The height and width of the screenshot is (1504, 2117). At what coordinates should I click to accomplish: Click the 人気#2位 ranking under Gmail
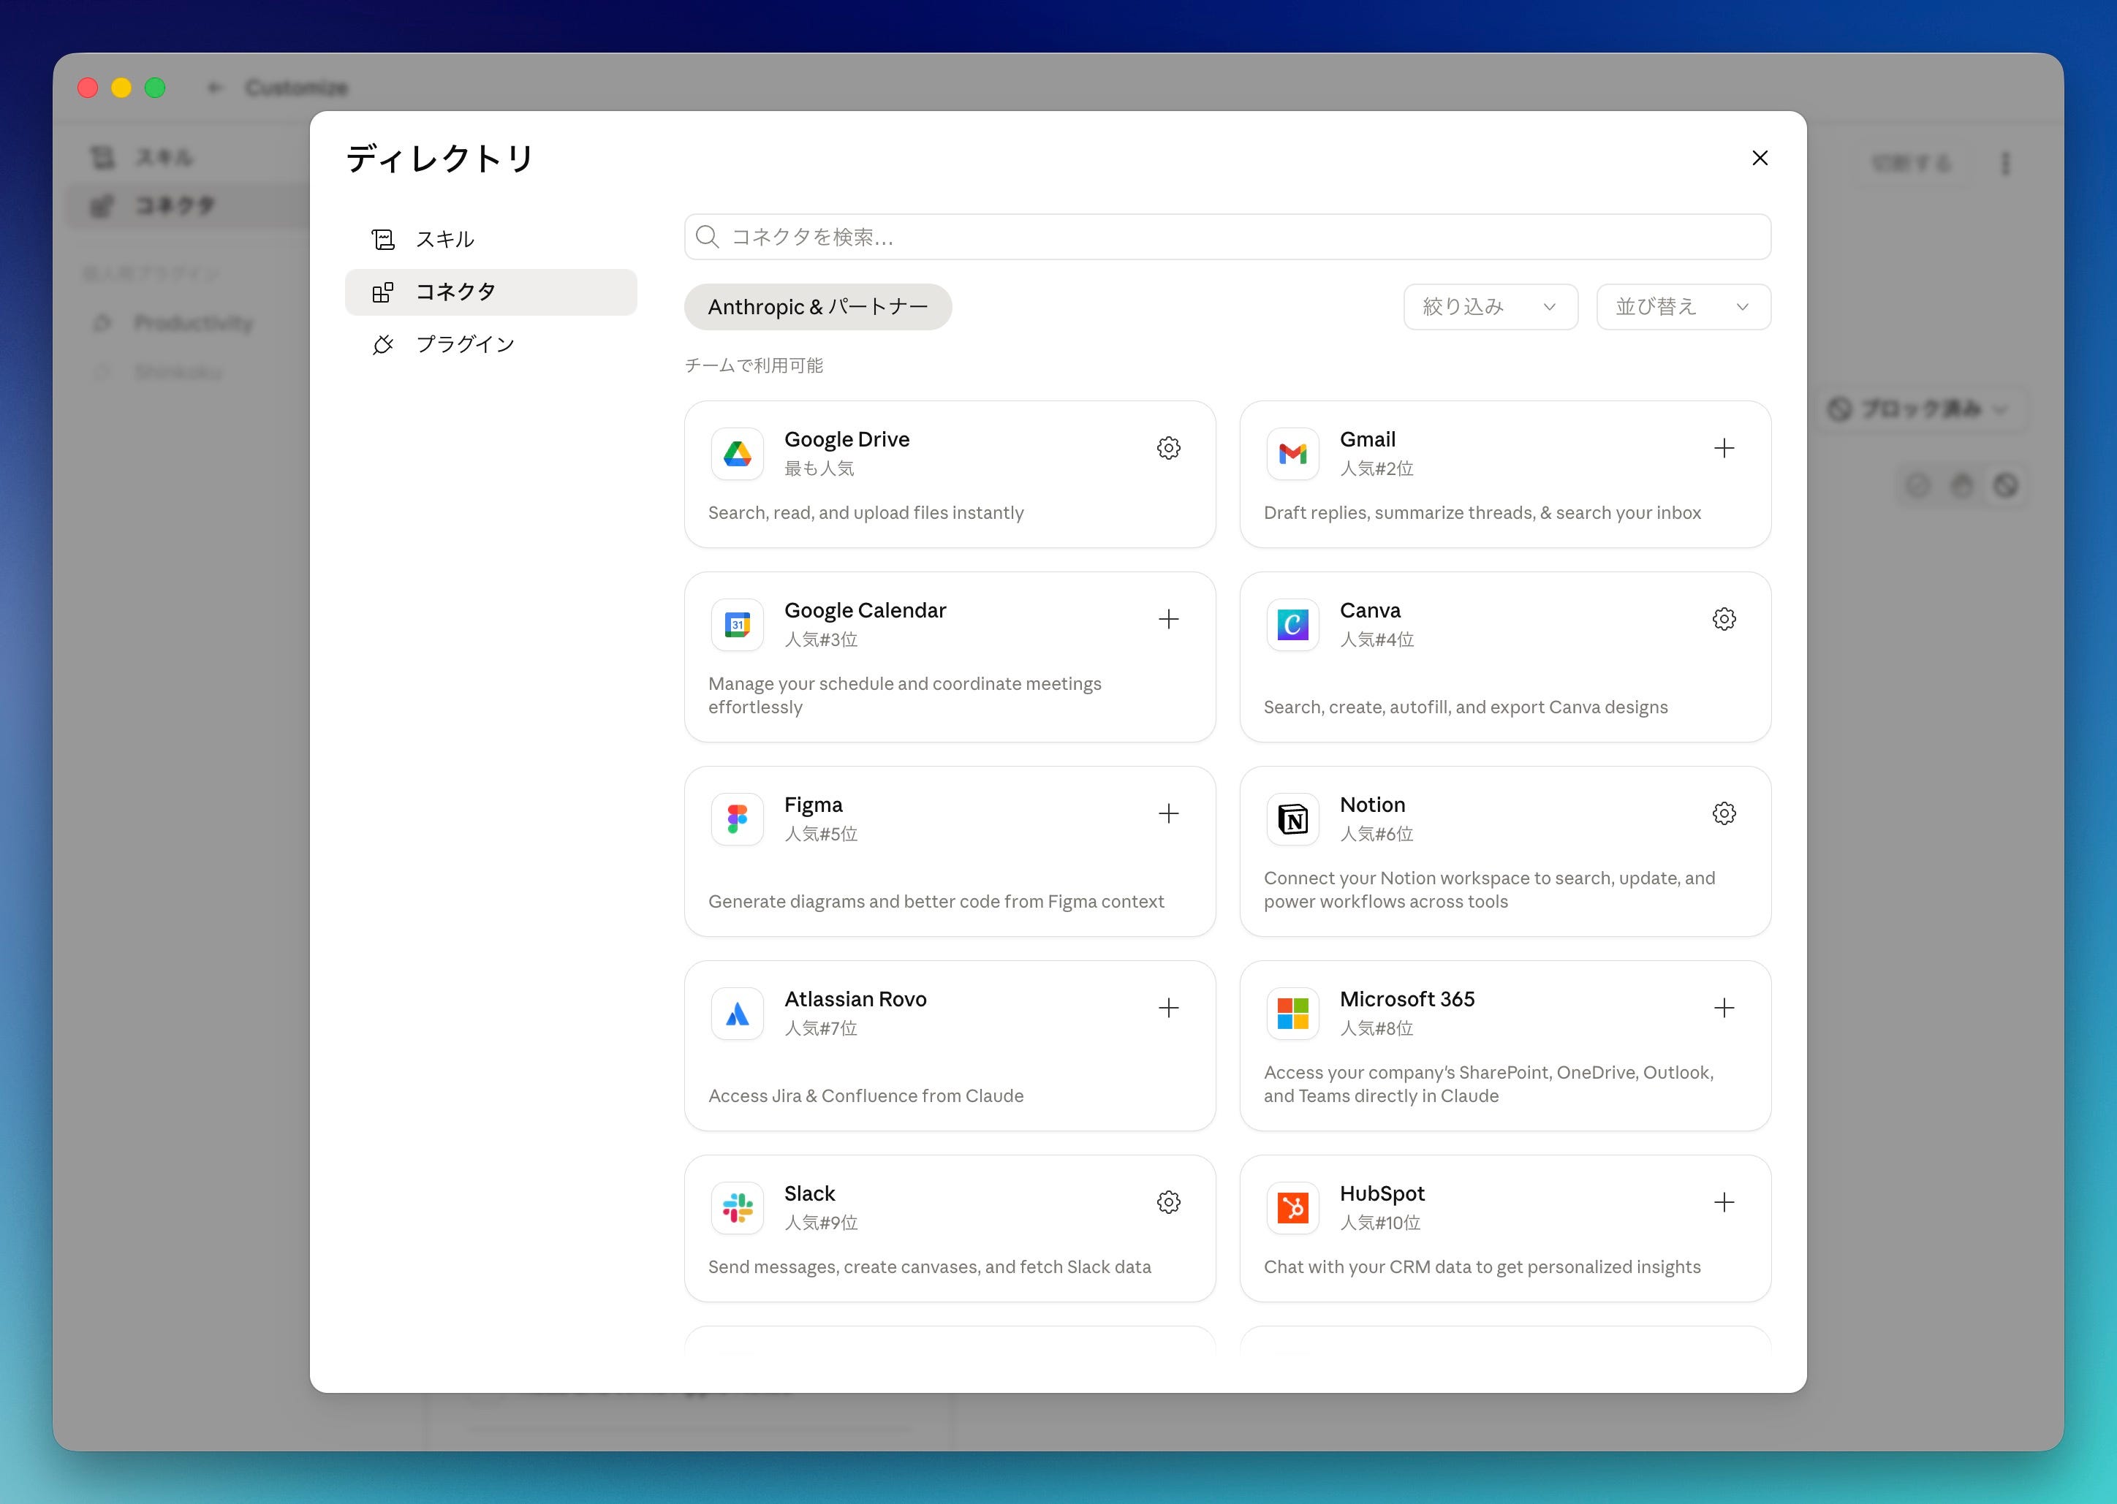pos(1376,469)
